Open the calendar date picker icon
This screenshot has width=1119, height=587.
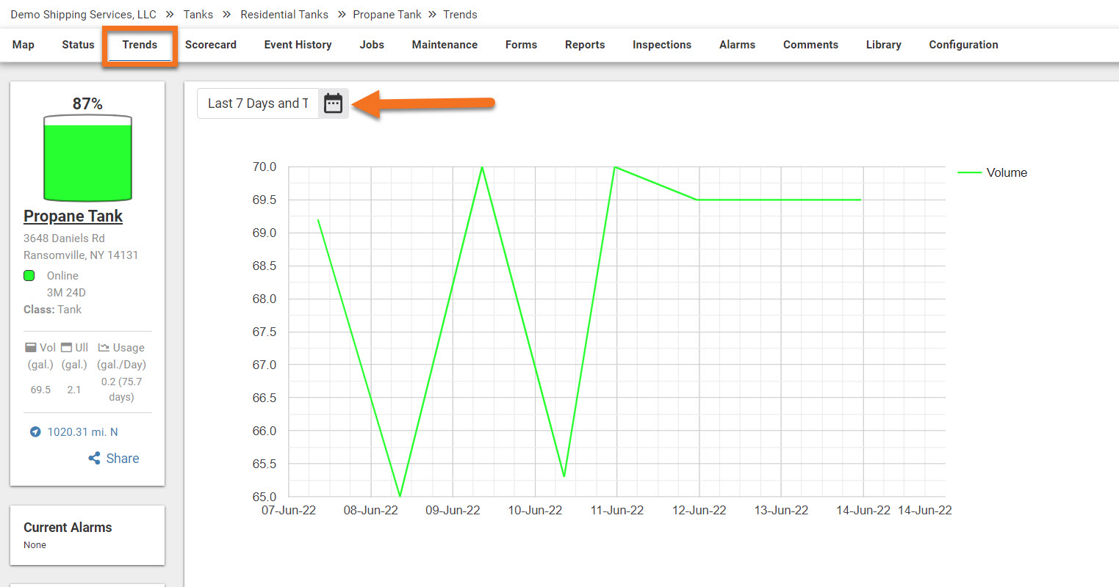[333, 103]
